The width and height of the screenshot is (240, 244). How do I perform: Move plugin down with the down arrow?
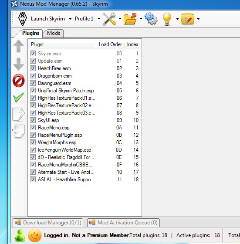tap(18, 64)
